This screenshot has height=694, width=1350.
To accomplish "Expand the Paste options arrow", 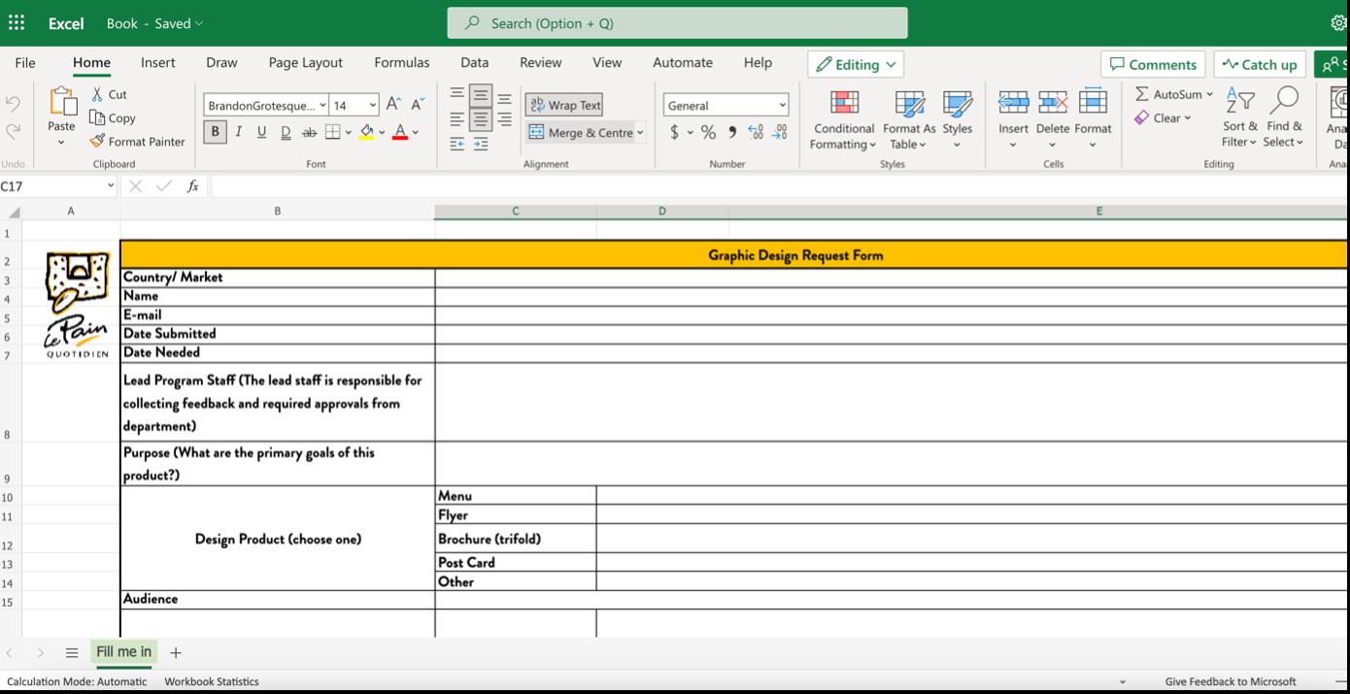I will 61,143.
